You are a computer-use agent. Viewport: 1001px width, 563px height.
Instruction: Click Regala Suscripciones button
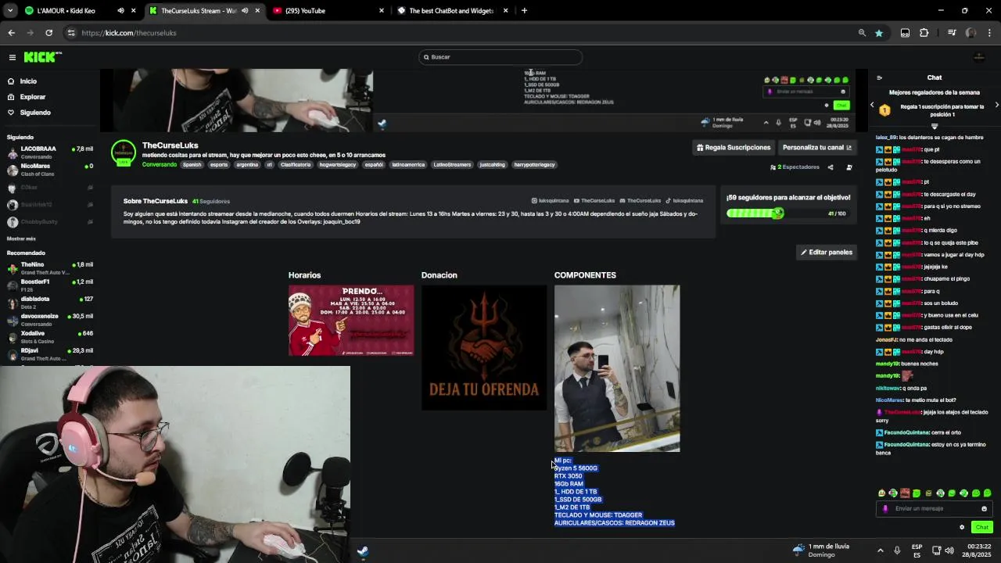coord(734,148)
